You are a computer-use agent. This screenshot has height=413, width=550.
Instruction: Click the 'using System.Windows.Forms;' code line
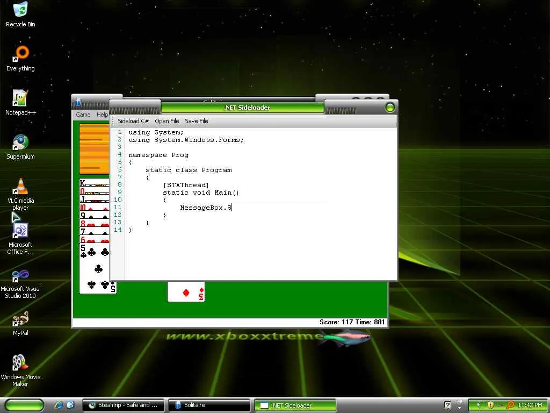coord(186,140)
